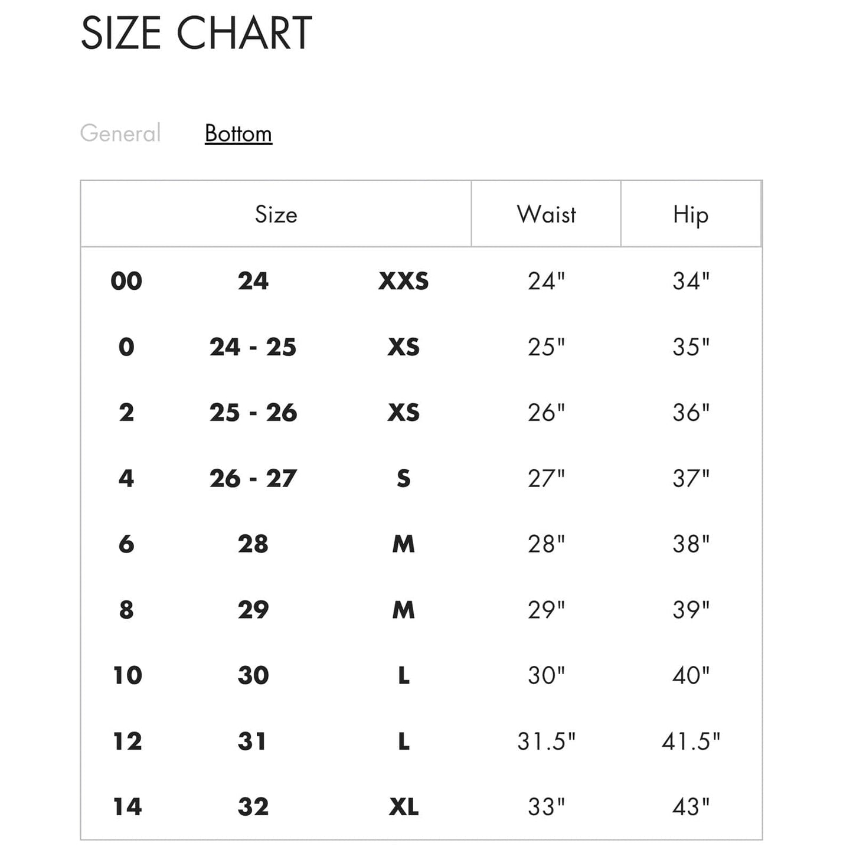Viewport: 853px width, 853px height.
Task: Click the SIZE CHART heading
Action: (x=196, y=33)
